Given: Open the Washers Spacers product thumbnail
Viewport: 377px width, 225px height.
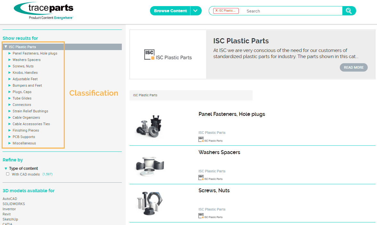Looking at the screenshot, I should [x=149, y=165].
